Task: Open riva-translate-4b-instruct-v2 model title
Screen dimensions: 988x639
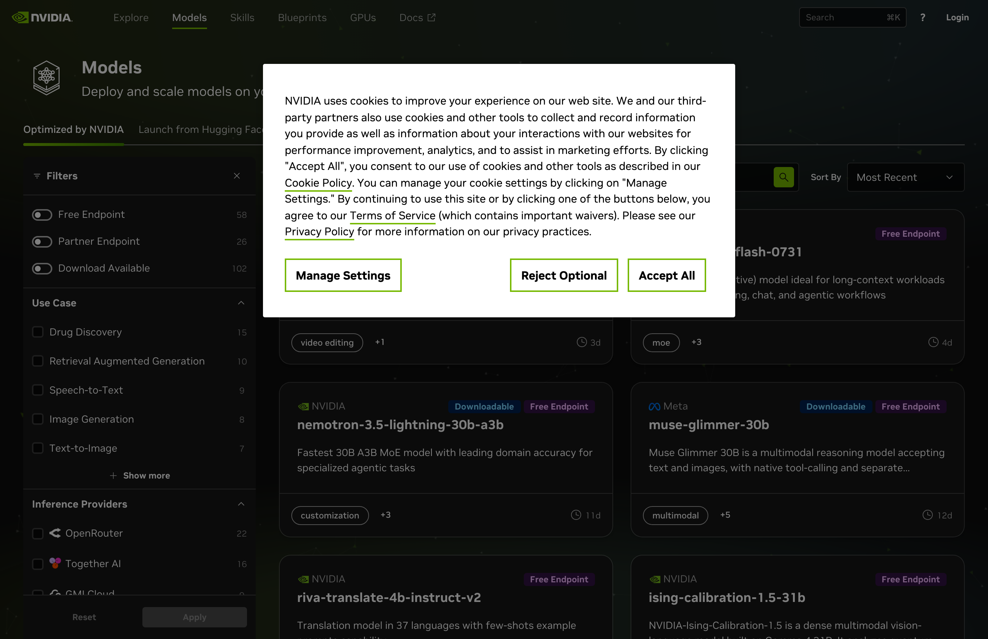Action: [389, 597]
